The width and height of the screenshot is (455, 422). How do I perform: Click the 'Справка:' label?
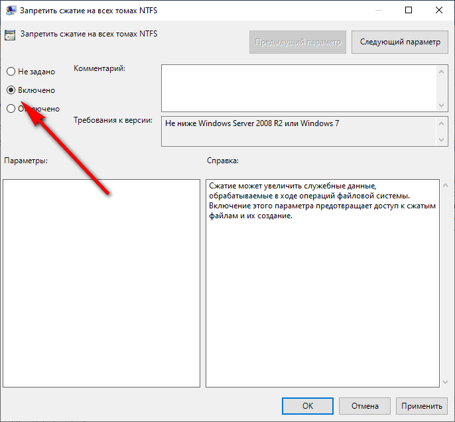[x=223, y=161]
